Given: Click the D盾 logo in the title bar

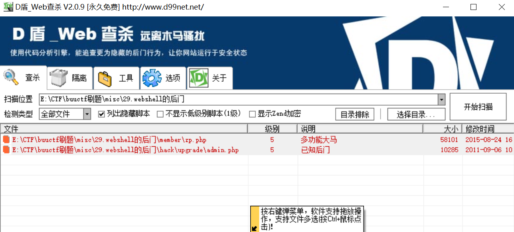Looking at the screenshot, I should coord(8,7).
